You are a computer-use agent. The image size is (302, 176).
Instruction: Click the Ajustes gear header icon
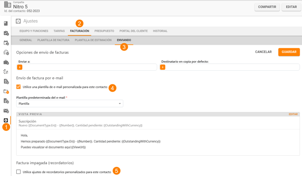(18, 21)
